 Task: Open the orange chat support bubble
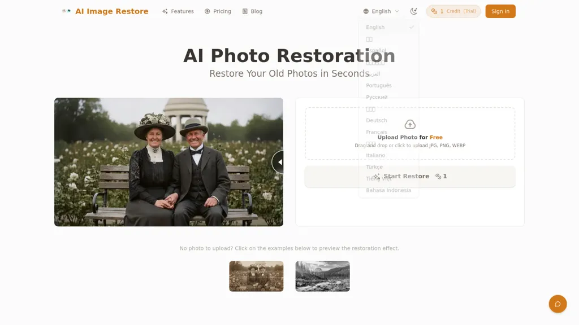(x=558, y=304)
